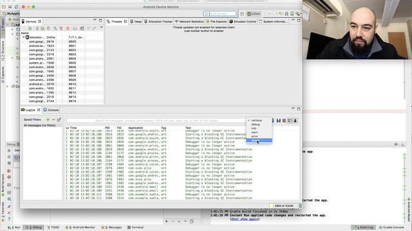Open the Emulator Control tab
The height and width of the screenshot is (231, 412).
tap(243, 21)
